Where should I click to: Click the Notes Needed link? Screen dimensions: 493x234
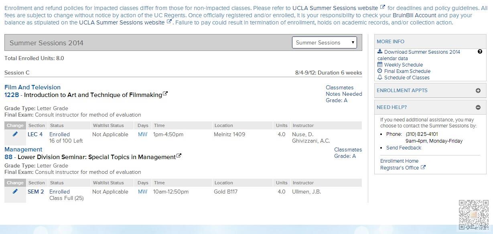tap(344, 94)
